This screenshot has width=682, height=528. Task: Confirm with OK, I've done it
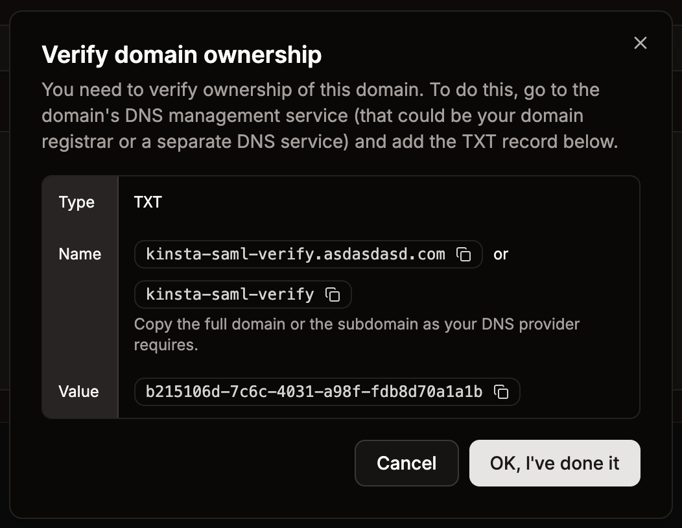coord(554,463)
